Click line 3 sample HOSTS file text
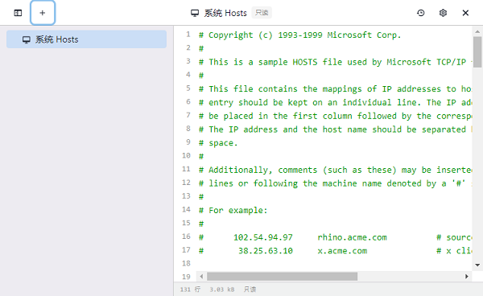 point(335,62)
